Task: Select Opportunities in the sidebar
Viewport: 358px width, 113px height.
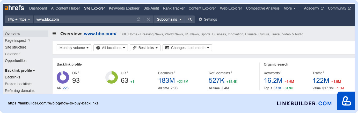Action: click(x=16, y=61)
